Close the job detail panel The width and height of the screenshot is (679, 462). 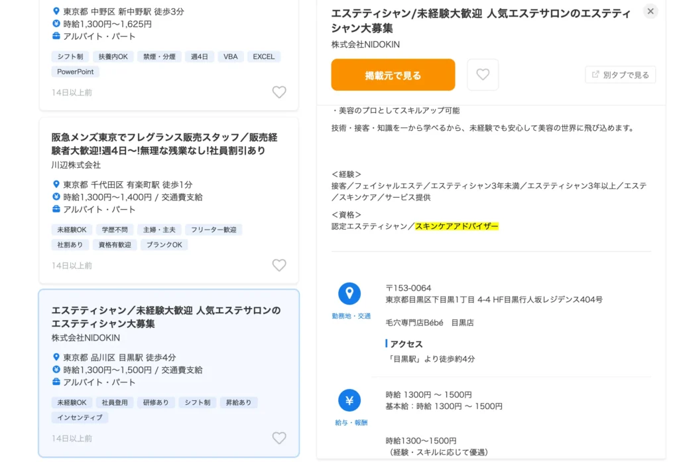point(650,11)
